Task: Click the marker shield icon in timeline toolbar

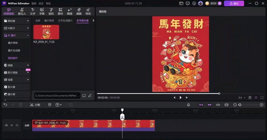Action: [x=49, y=105]
